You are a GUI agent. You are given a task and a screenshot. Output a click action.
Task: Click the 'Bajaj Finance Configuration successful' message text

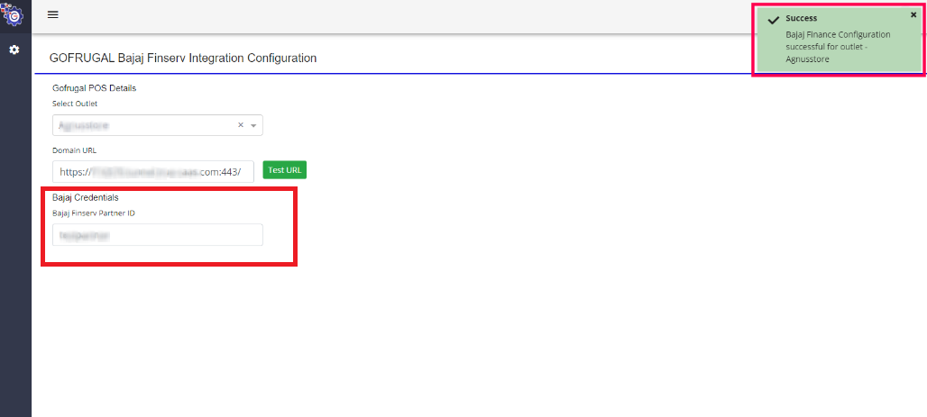(838, 47)
